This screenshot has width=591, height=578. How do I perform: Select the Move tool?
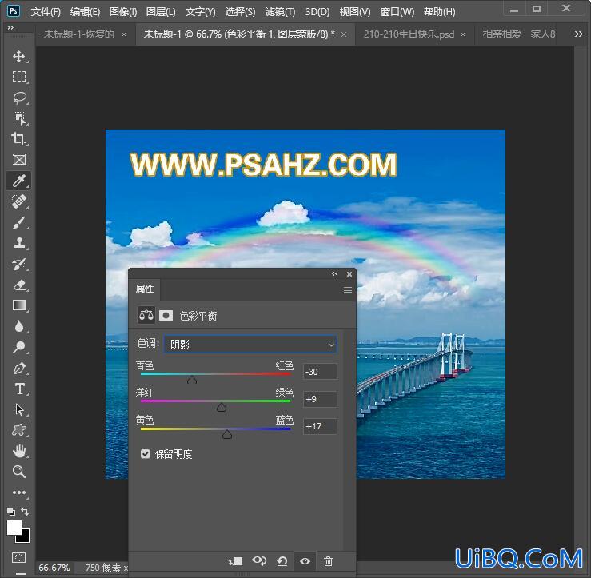tap(19, 57)
